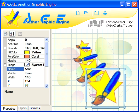139x112 pixels.
Task: Select the Visible property label
Action: point(15,73)
